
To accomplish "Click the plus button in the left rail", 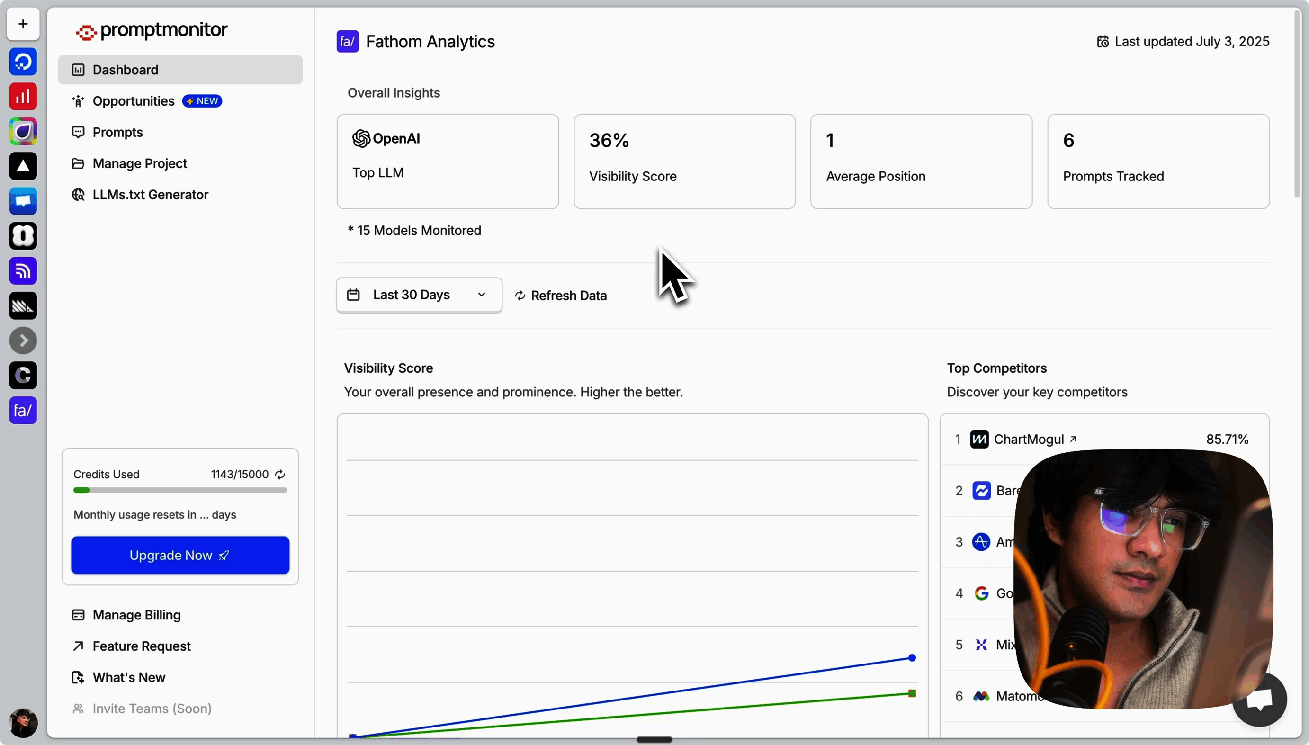I will (x=23, y=24).
